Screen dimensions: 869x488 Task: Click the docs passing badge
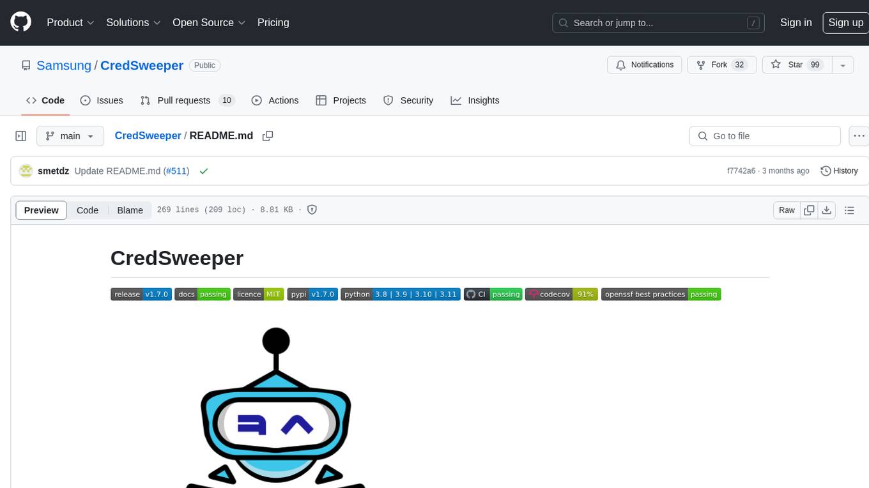coord(203,294)
